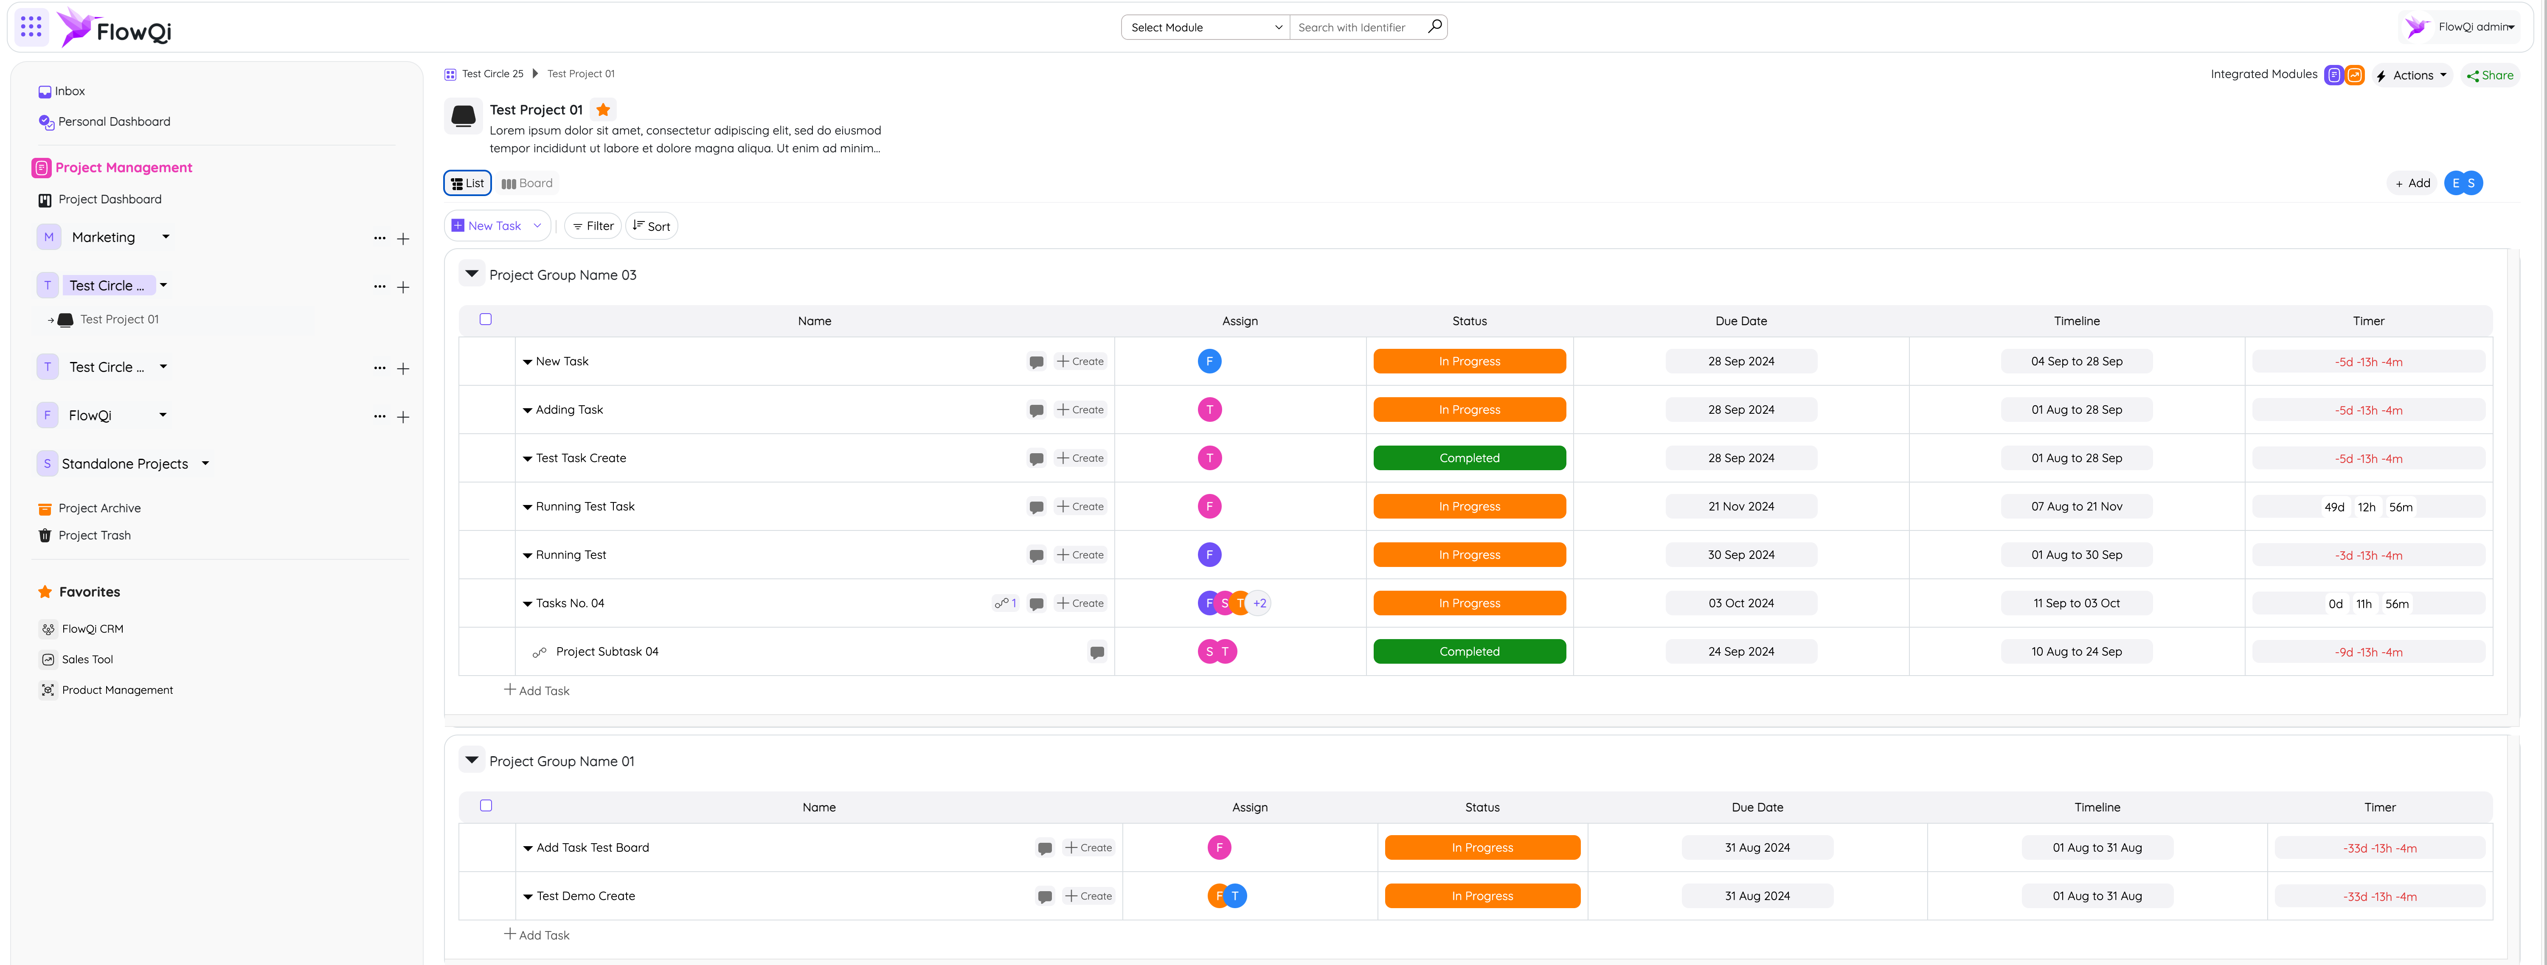Open the Inbox from the sidebar
Screen dimensions: 2547x965
pos(69,91)
